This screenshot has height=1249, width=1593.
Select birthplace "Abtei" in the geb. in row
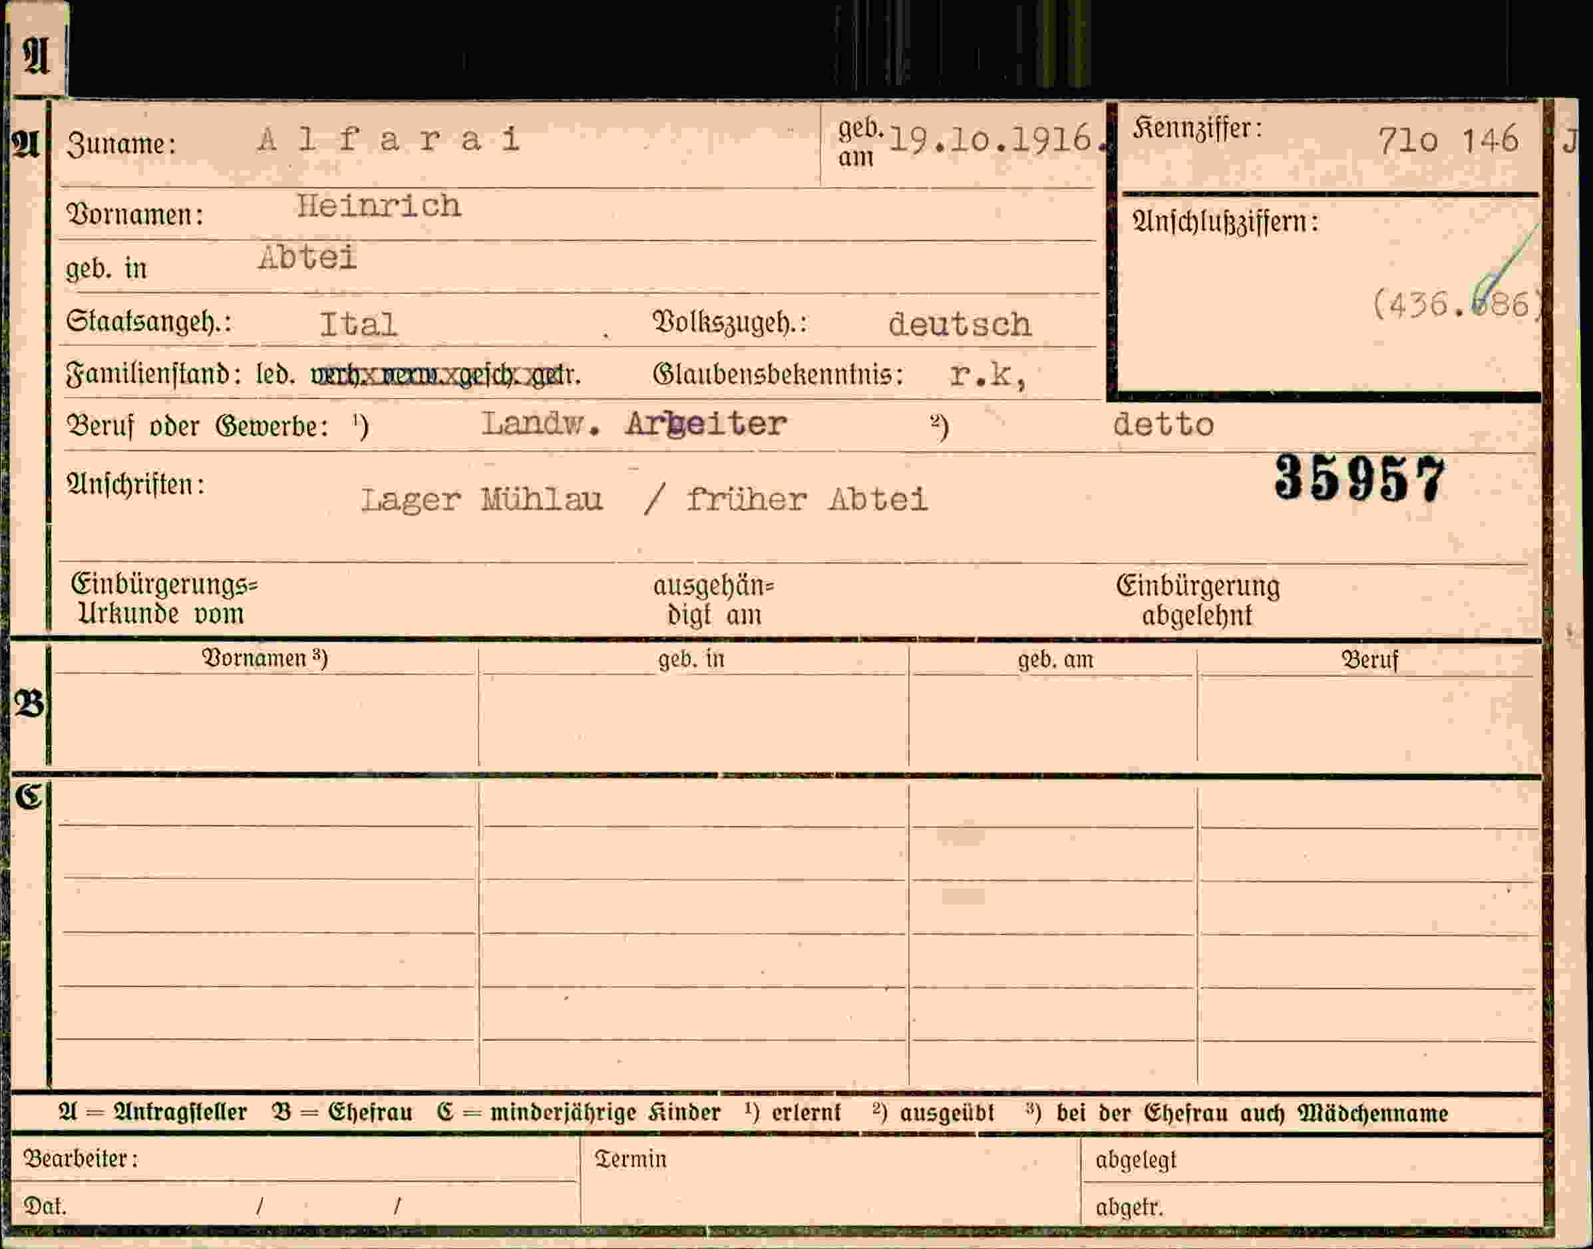pos(307,257)
